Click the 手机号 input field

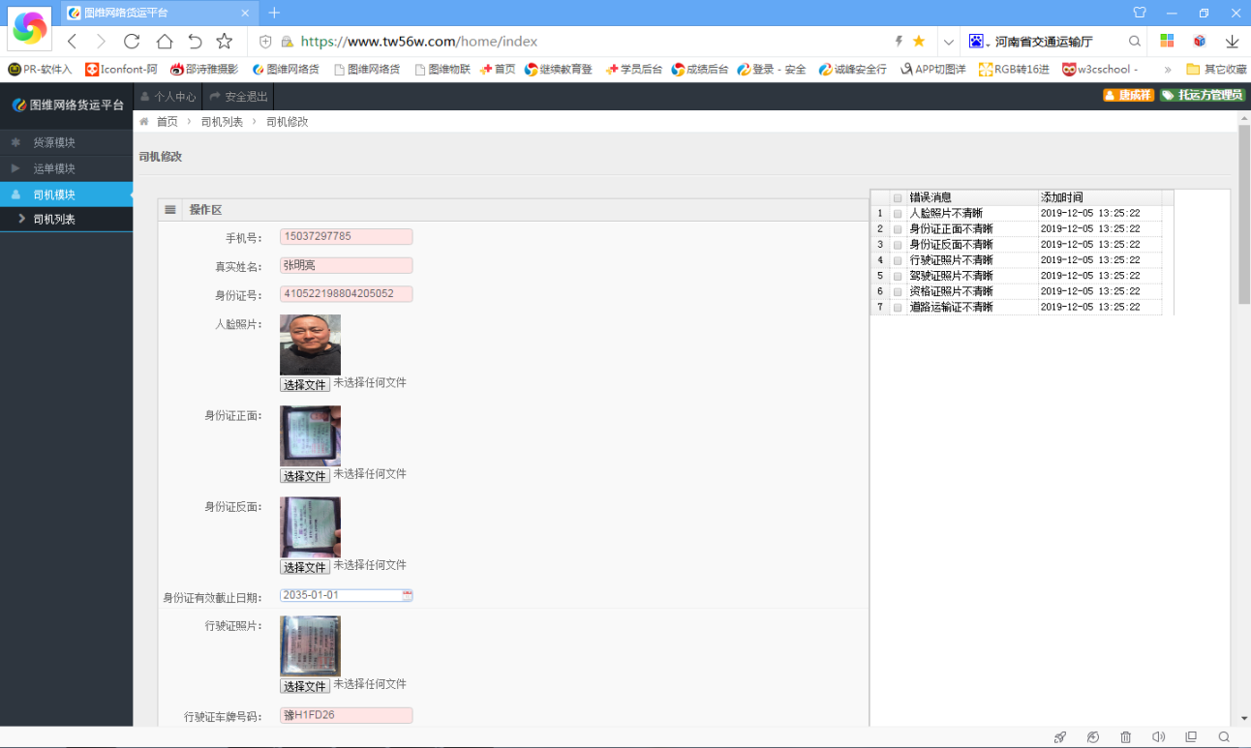[347, 236]
